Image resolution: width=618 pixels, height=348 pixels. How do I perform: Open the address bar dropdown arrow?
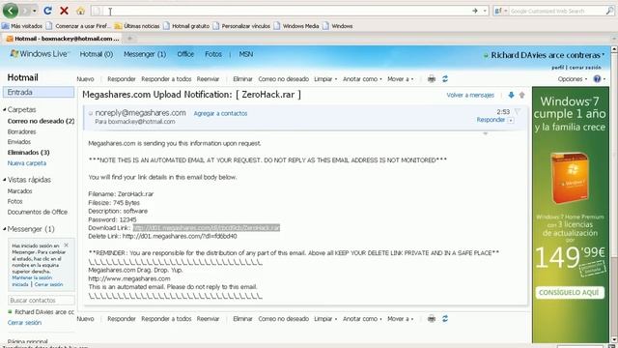(x=485, y=11)
